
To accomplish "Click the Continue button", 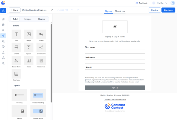I will point(168,10).
